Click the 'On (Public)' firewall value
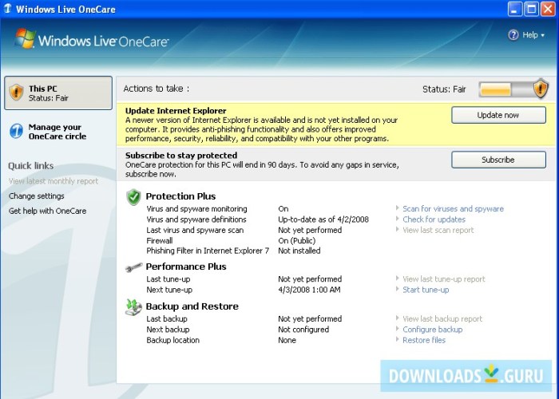559x399 pixels. 296,240
